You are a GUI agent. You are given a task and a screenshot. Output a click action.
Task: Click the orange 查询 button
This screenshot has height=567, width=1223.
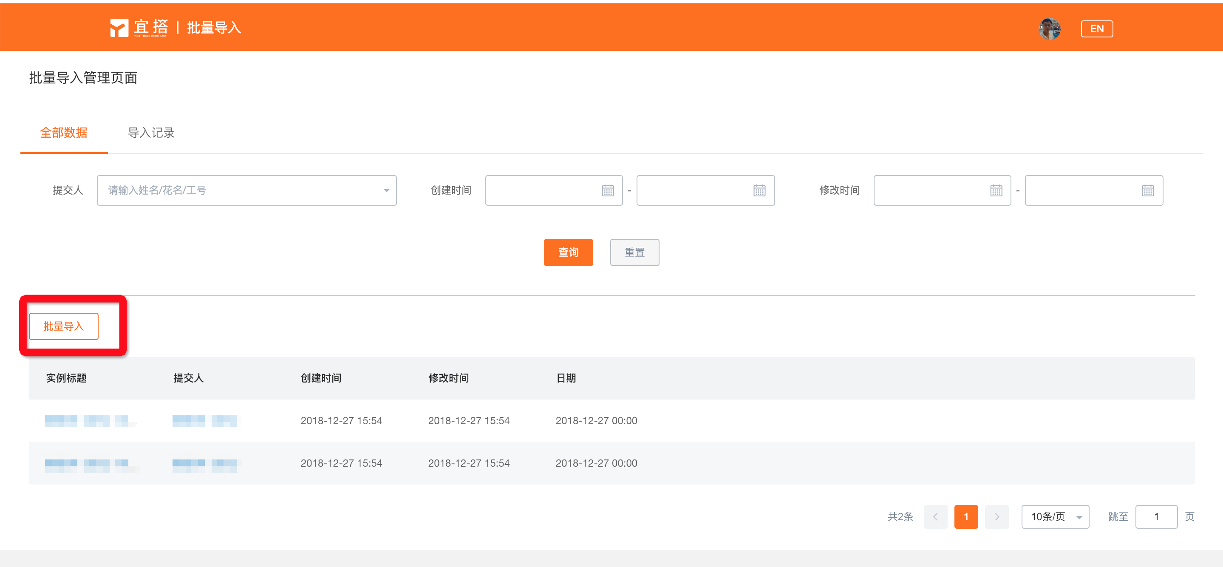point(568,252)
